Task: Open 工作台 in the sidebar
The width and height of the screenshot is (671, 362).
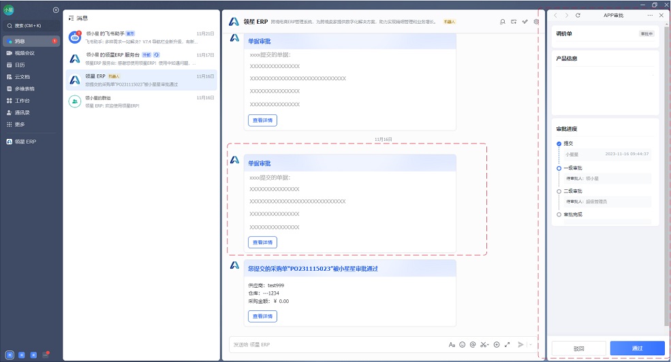Action: 31,101
